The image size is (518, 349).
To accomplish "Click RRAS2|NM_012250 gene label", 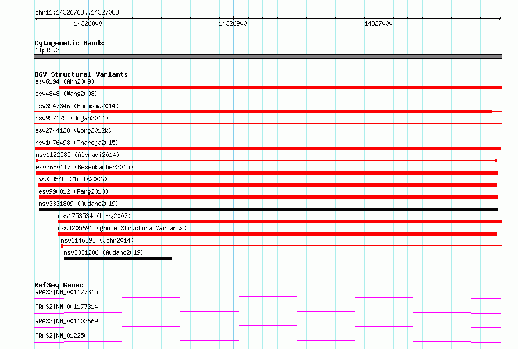I will [x=61, y=336].
